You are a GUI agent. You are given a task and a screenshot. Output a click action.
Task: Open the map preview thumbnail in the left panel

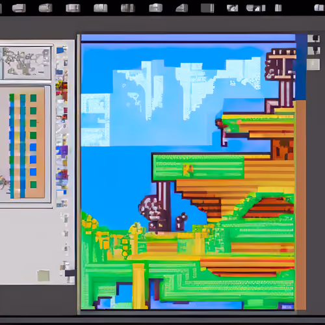(27, 63)
